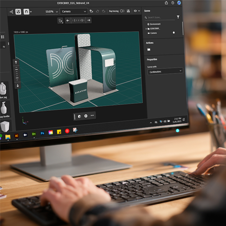Click the folder icon under Actions
Viewport: 226px width, 226px height.
click(x=149, y=49)
